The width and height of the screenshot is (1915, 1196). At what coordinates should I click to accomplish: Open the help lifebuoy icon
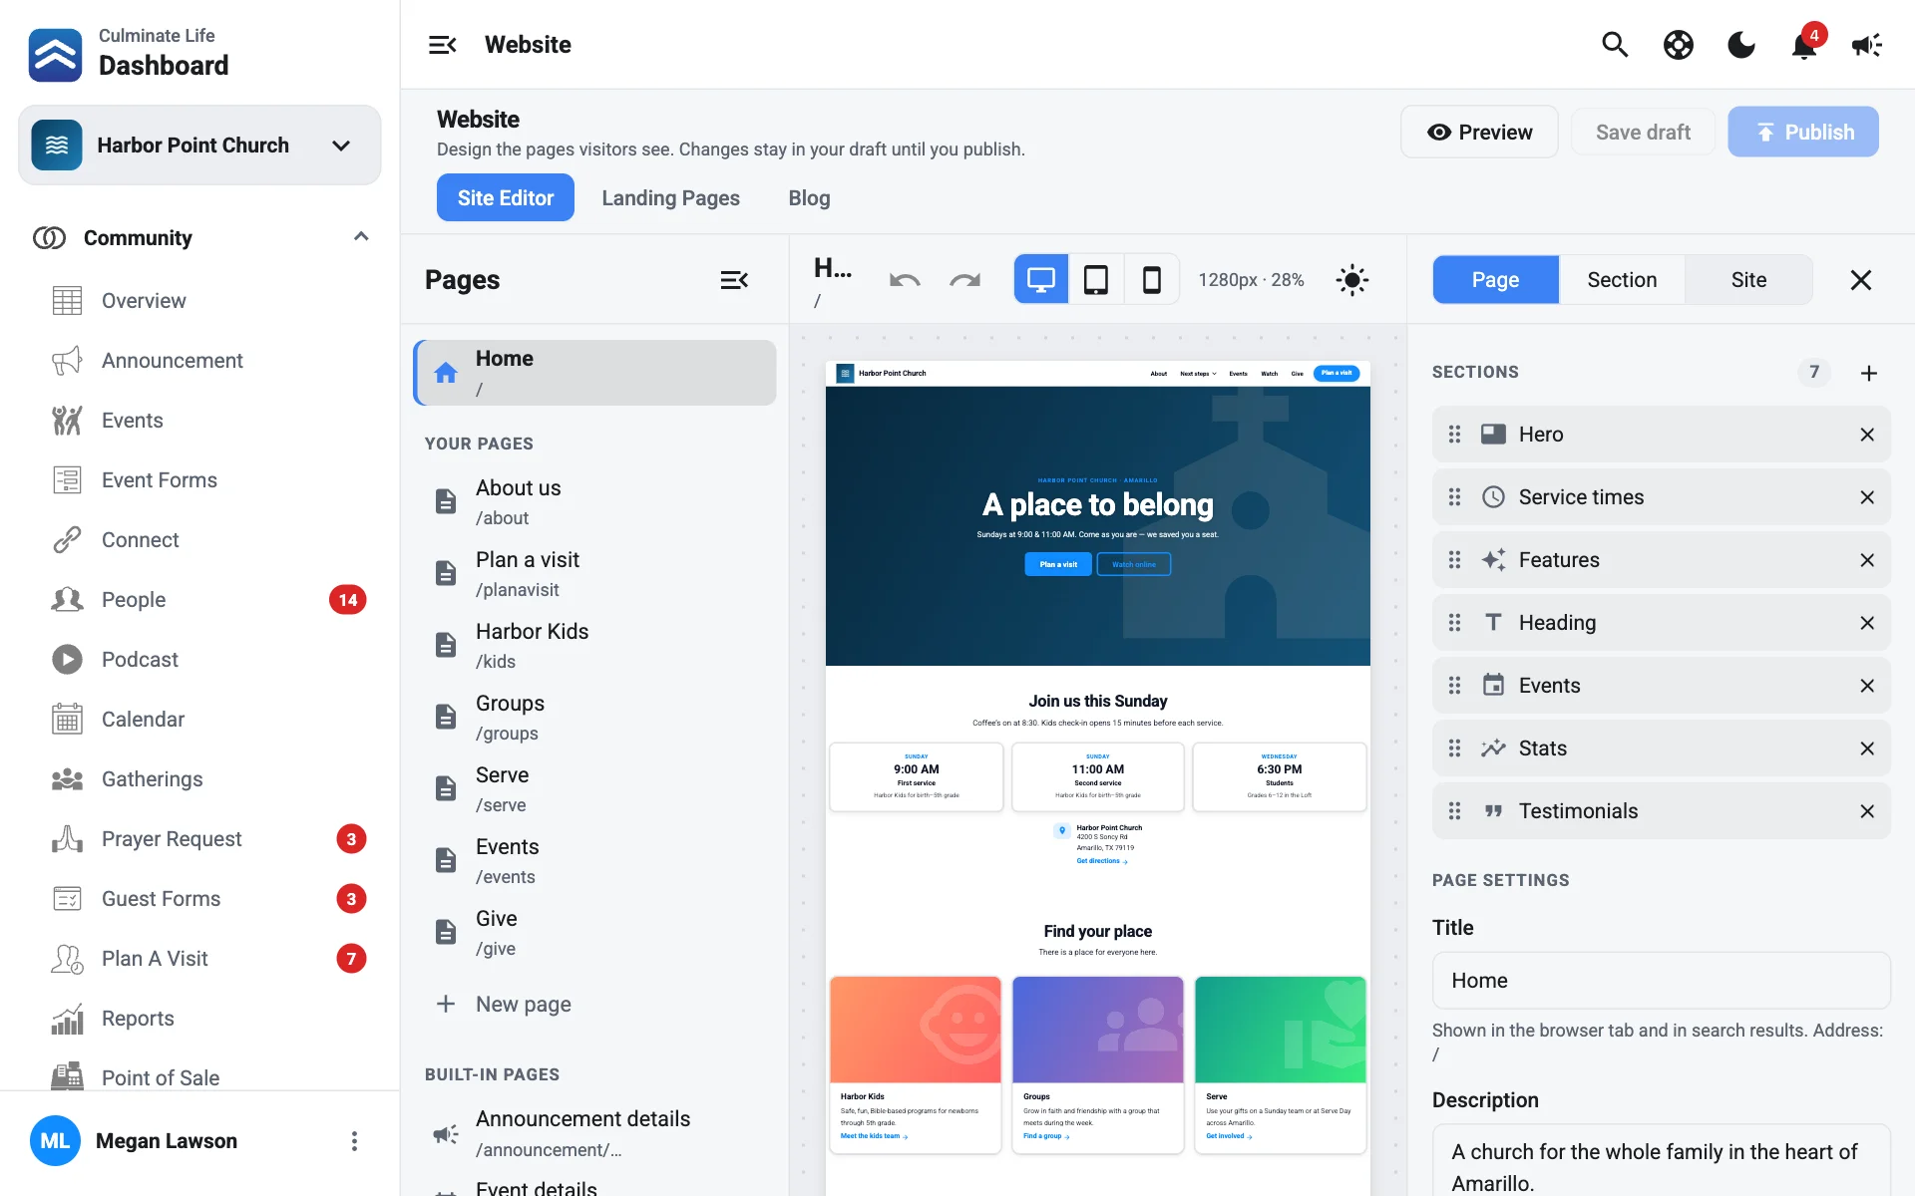point(1679,45)
